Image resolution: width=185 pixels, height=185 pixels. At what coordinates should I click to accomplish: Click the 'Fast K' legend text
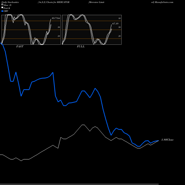(7, 8)
